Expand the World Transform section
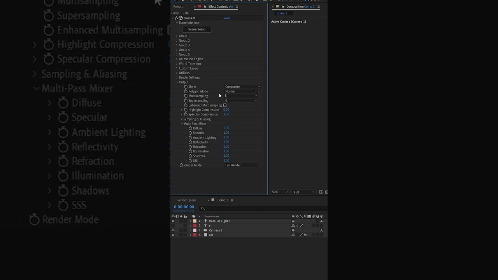This screenshot has width=498, height=280. [x=177, y=64]
